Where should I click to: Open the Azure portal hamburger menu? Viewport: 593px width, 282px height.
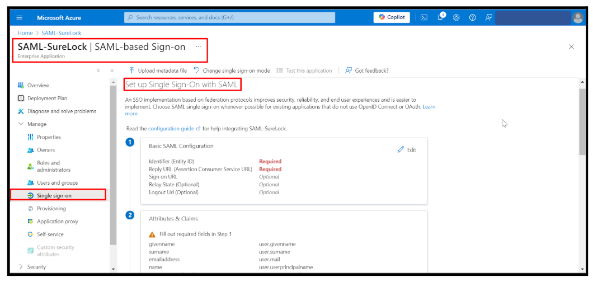coord(20,18)
